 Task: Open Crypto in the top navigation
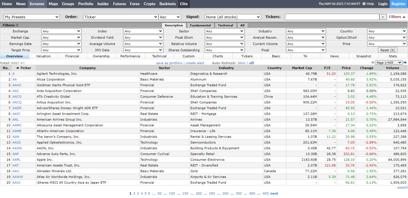(x=150, y=4)
